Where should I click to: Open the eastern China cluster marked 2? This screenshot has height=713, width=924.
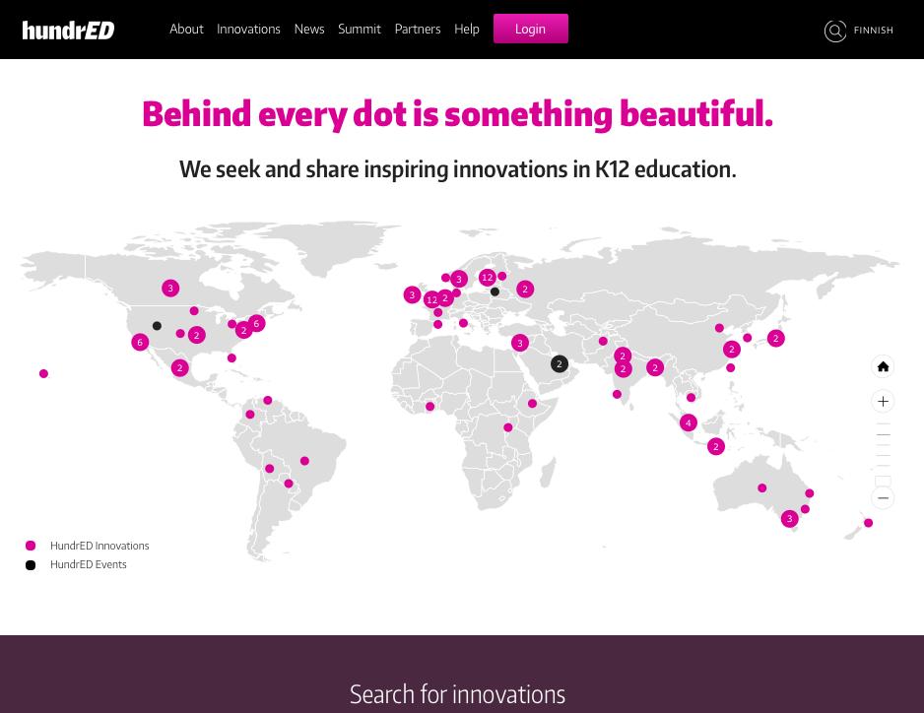pos(731,349)
